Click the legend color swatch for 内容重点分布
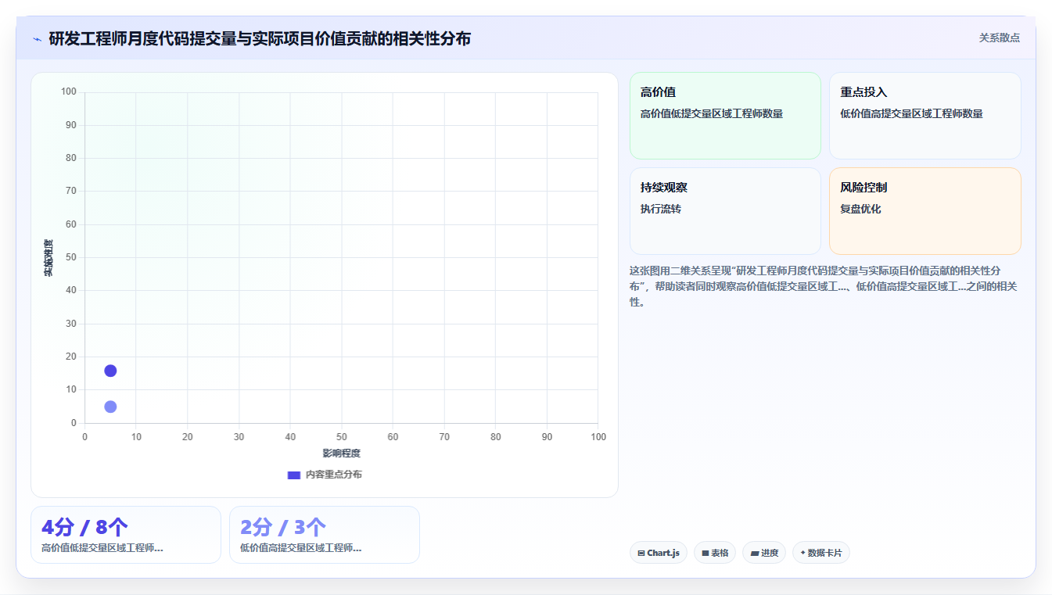Image resolution: width=1052 pixels, height=595 pixels. tap(294, 475)
